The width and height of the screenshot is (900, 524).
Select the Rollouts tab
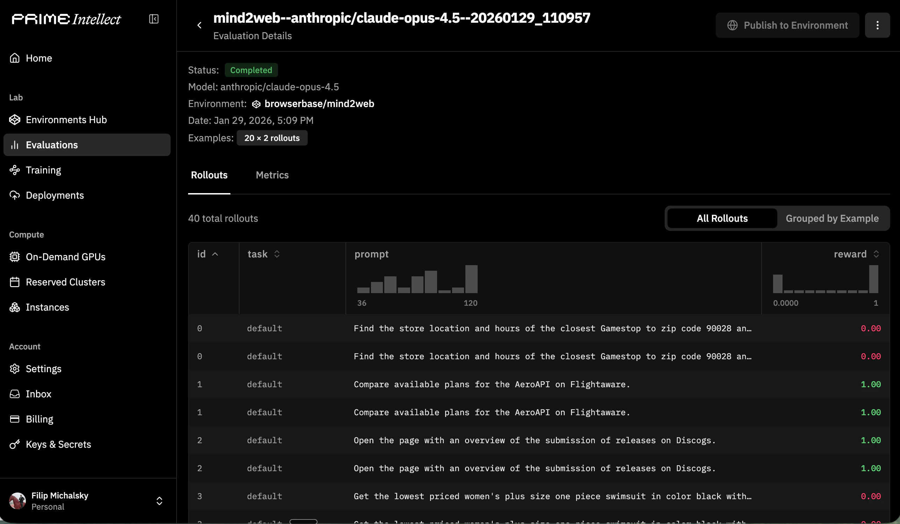click(x=209, y=175)
